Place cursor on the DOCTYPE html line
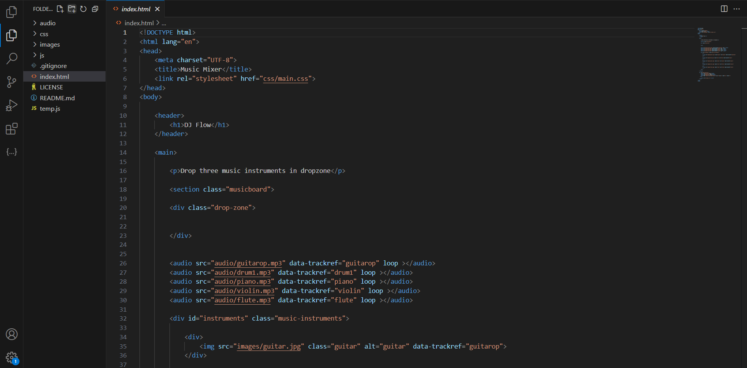The height and width of the screenshot is (368, 747). [x=167, y=32]
